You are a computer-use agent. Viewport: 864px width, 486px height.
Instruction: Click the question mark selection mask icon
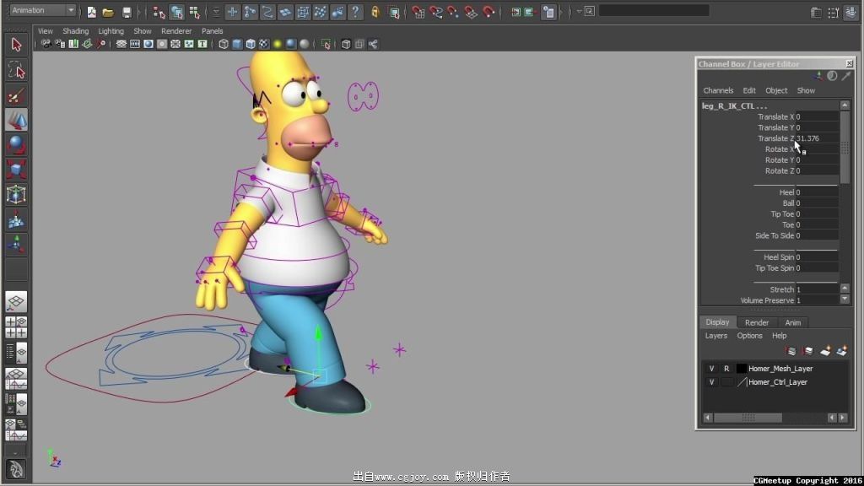pyautogui.click(x=356, y=12)
